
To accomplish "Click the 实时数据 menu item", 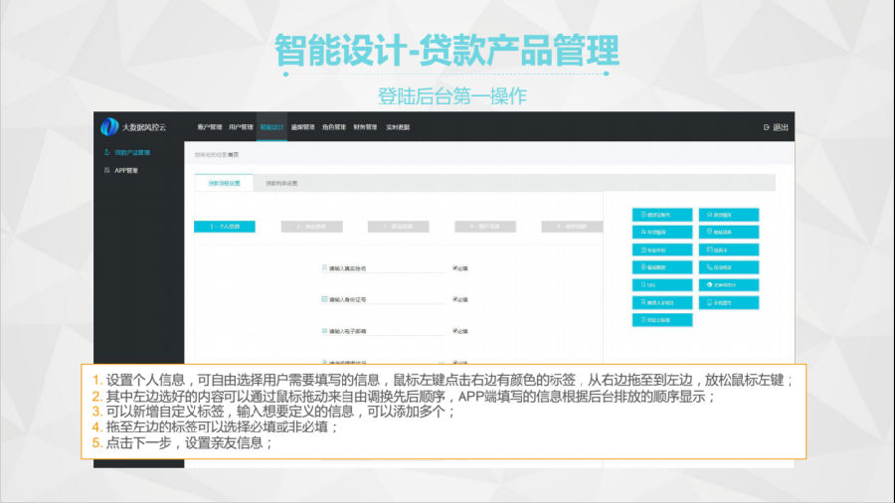I will pyautogui.click(x=397, y=127).
